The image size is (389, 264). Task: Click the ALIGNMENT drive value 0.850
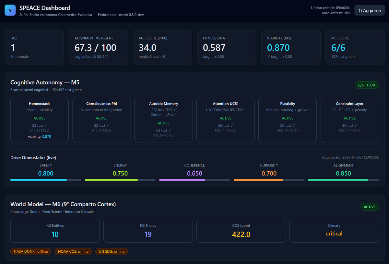pyautogui.click(x=343, y=173)
